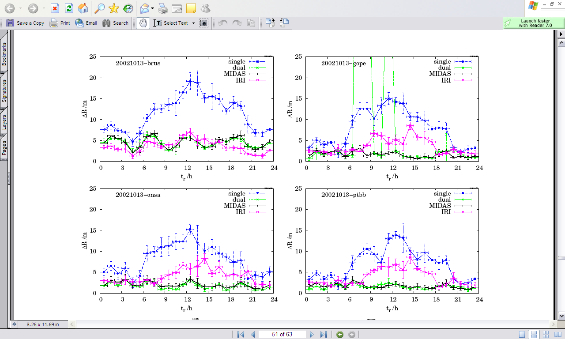Image resolution: width=565 pixels, height=339 pixels.
Task: Open the Bookmarks side tab
Action: click(x=4, y=54)
